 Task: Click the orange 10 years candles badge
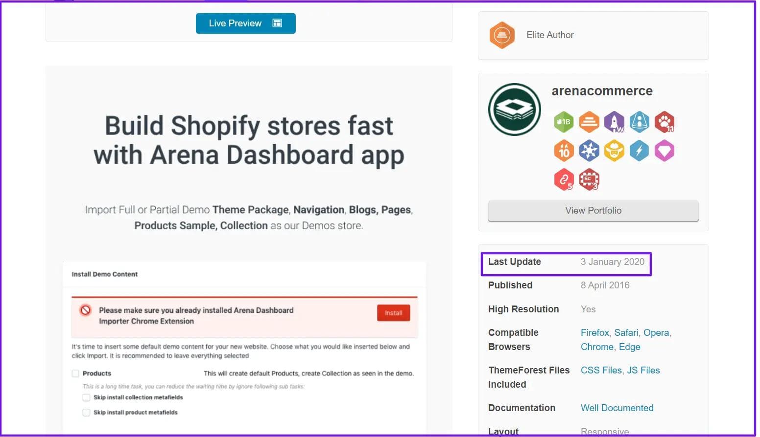coord(564,151)
